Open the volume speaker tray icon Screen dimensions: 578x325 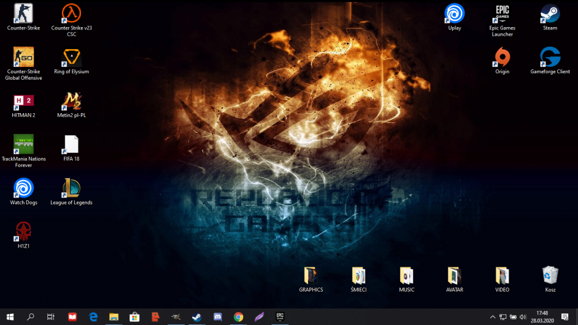tap(523, 317)
